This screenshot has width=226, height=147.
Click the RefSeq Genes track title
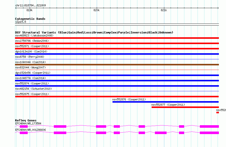click(x=26, y=120)
